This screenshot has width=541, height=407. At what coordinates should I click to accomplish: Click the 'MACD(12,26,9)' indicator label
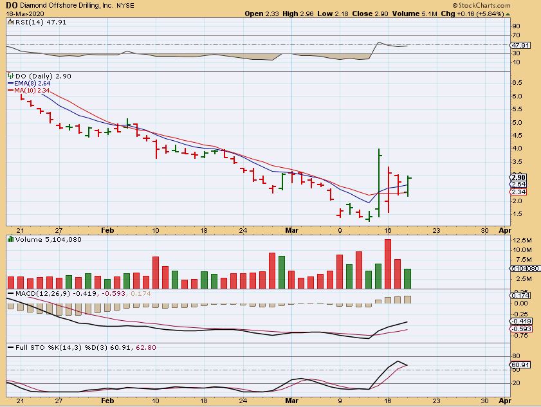coord(43,294)
